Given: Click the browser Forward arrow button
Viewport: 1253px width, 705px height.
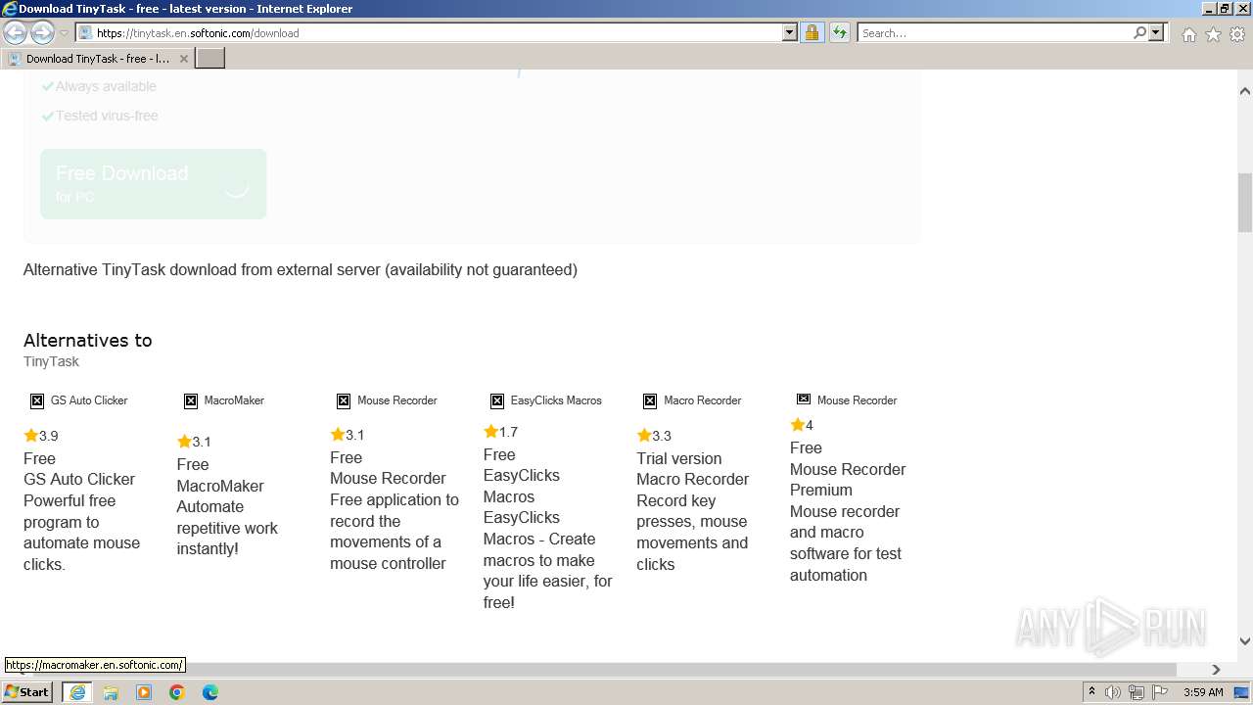Looking at the screenshot, I should [42, 33].
